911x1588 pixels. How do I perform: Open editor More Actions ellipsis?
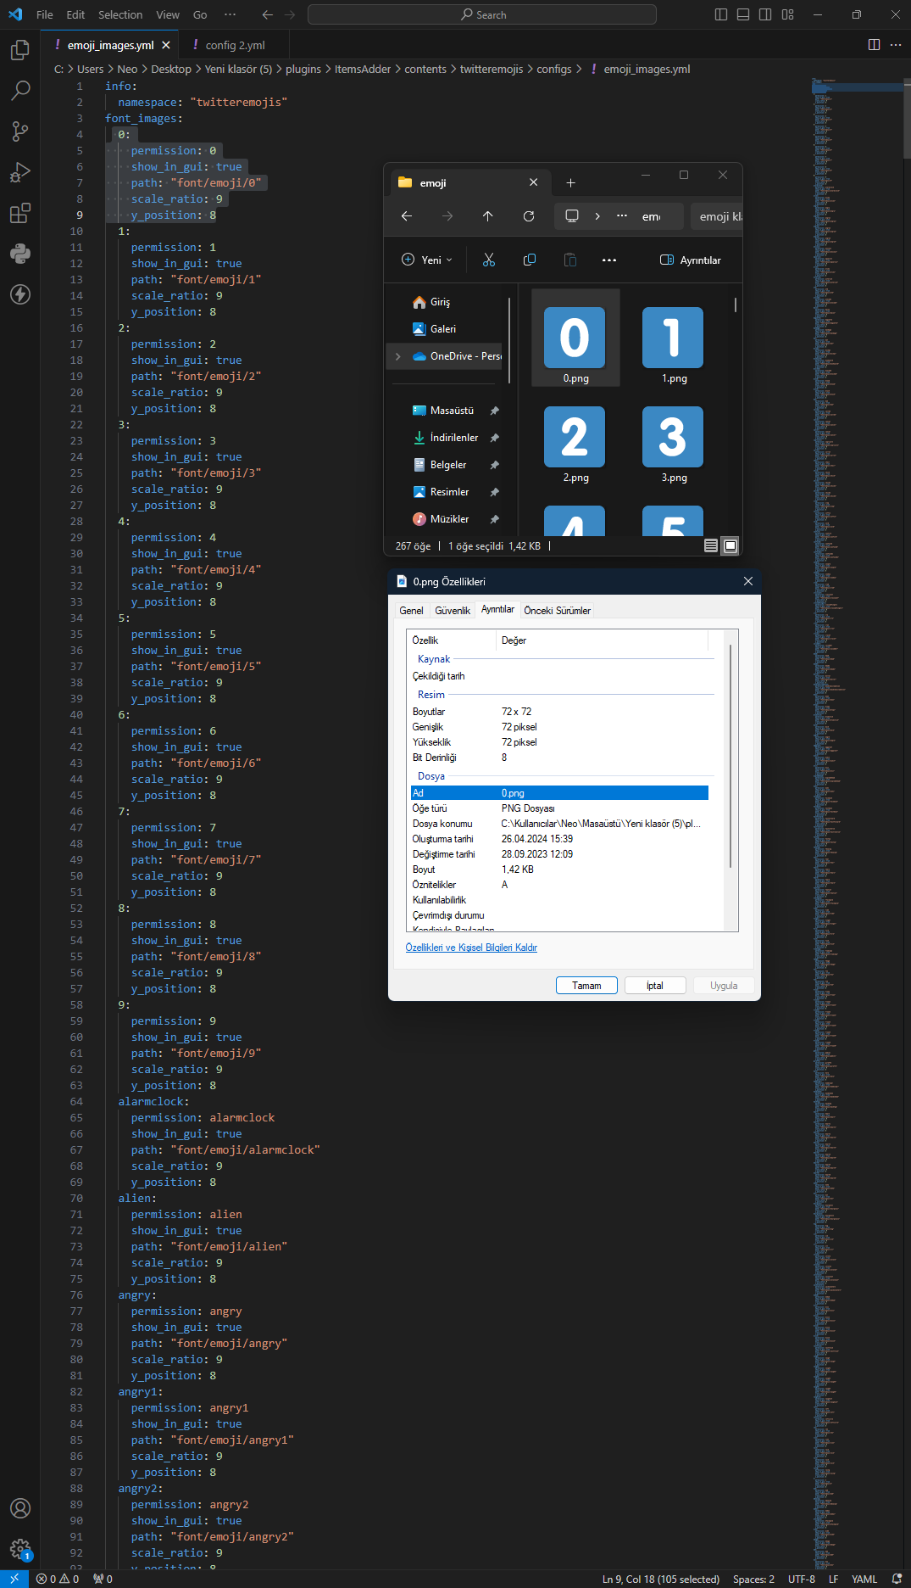tap(896, 45)
